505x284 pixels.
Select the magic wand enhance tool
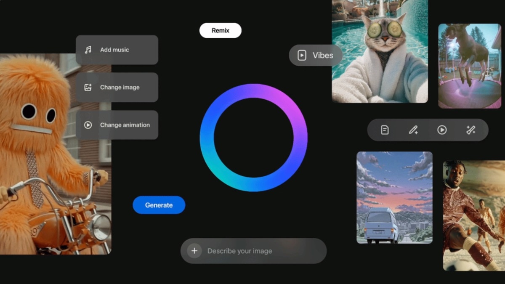coord(470,130)
